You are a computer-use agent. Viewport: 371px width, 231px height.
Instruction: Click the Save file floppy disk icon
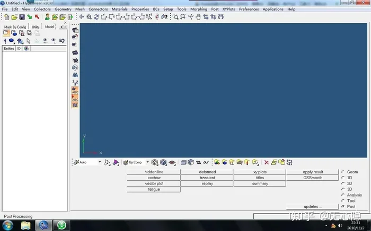click(x=22, y=17)
